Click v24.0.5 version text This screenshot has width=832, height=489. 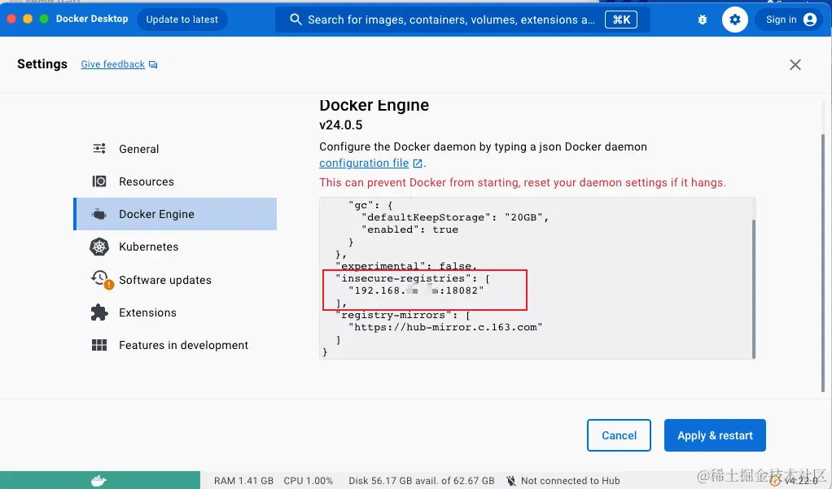click(340, 125)
